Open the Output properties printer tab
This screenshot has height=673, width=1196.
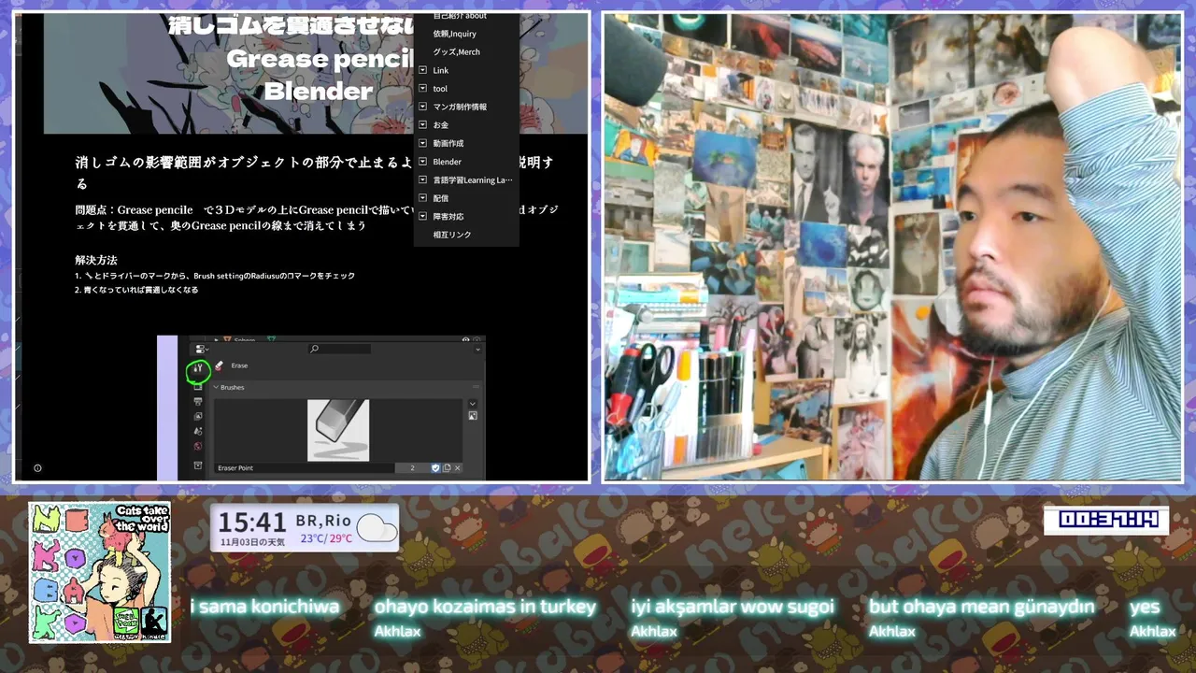click(x=198, y=402)
